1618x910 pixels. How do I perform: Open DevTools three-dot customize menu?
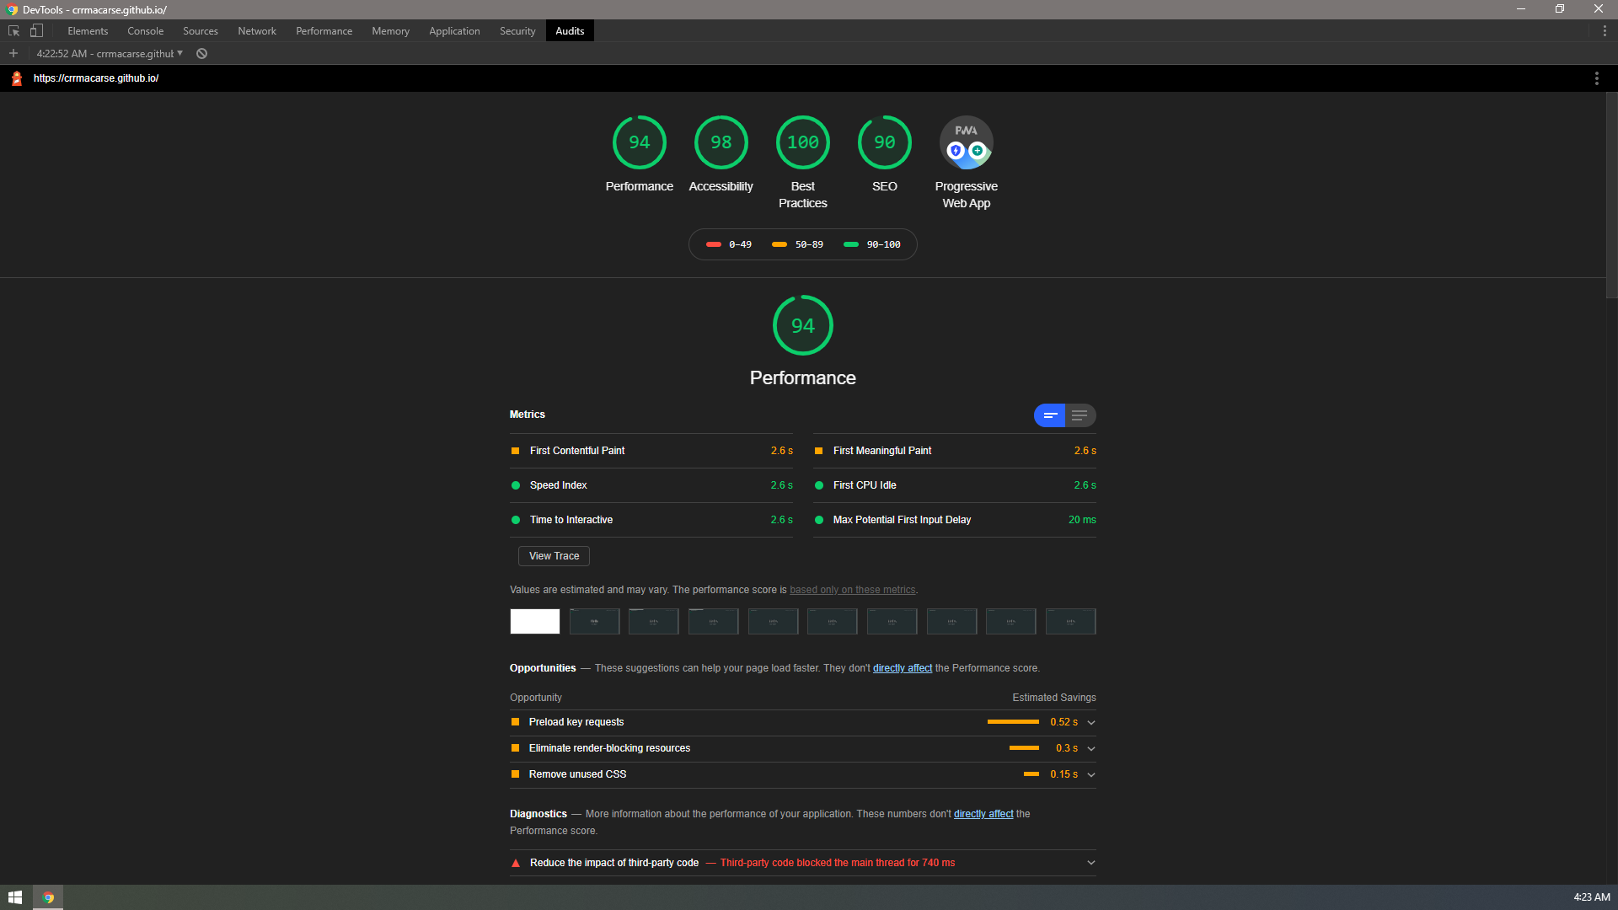(1604, 31)
